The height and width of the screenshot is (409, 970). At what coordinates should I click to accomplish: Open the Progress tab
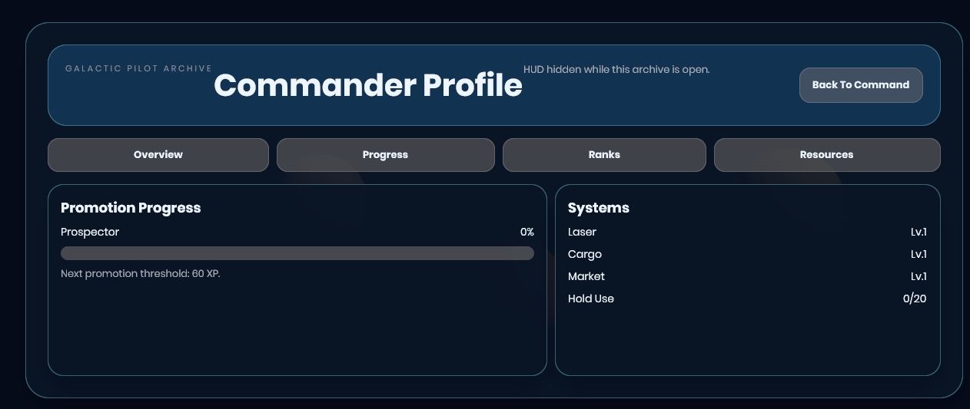click(385, 155)
